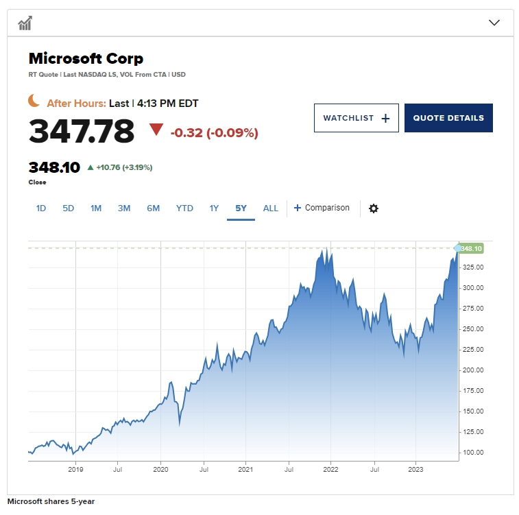519x515 pixels.
Task: Click the After Hours moon icon
Action: tap(34, 101)
